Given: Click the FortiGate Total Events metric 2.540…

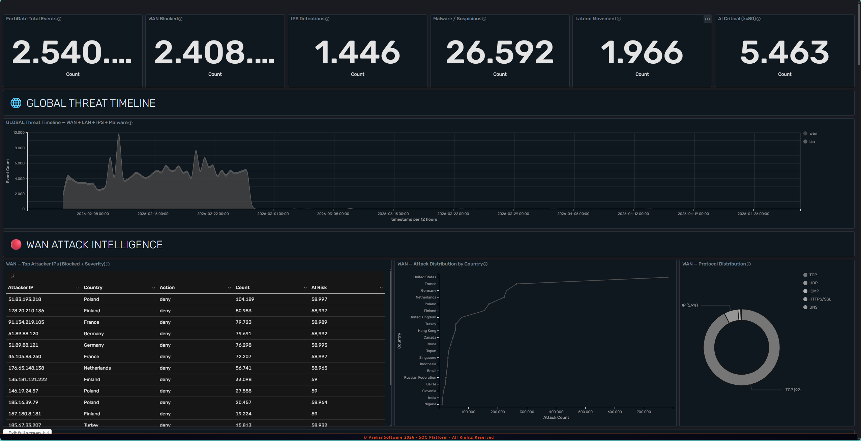Looking at the screenshot, I should (72, 52).
